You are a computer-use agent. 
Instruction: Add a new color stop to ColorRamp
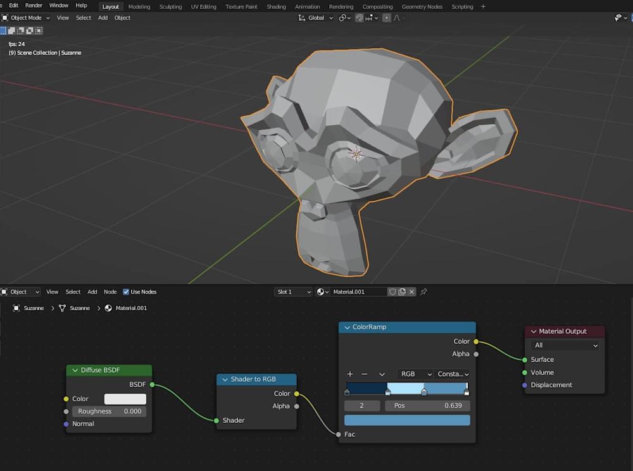coord(349,374)
